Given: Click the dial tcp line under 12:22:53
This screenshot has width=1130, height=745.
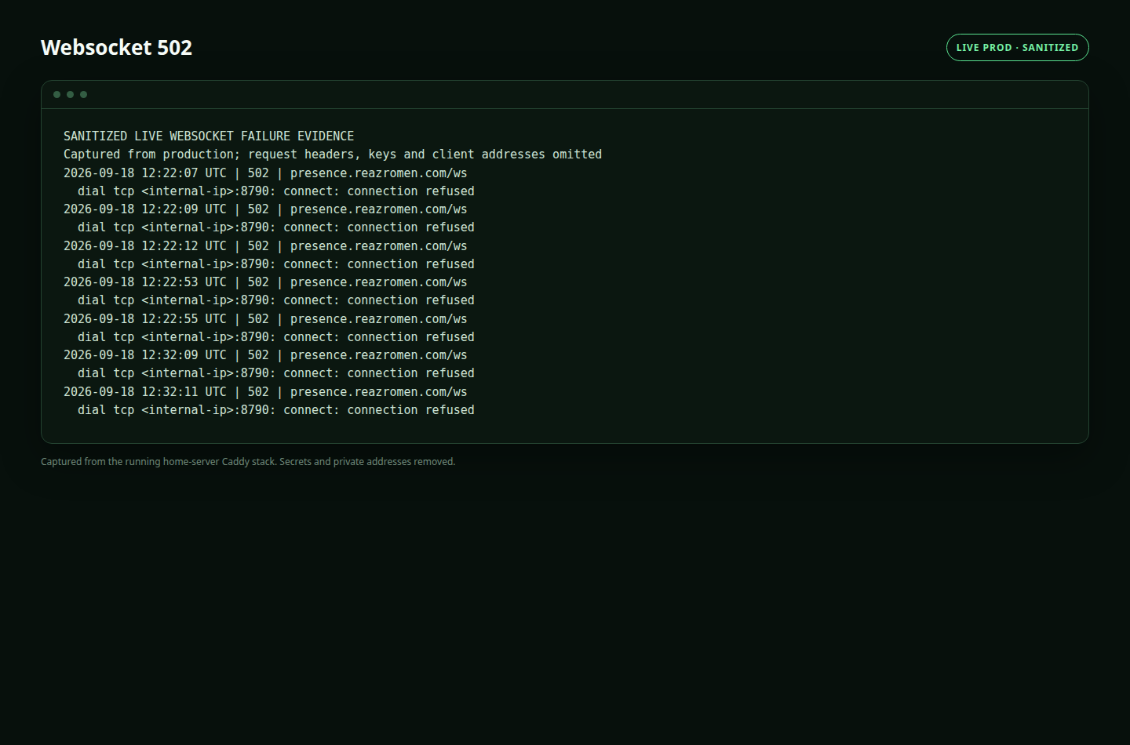Looking at the screenshot, I should point(276,300).
